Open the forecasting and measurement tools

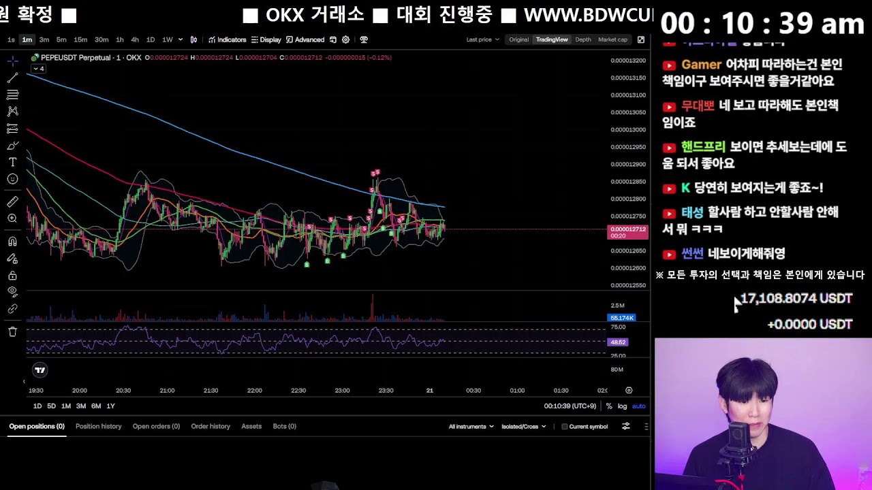12,128
